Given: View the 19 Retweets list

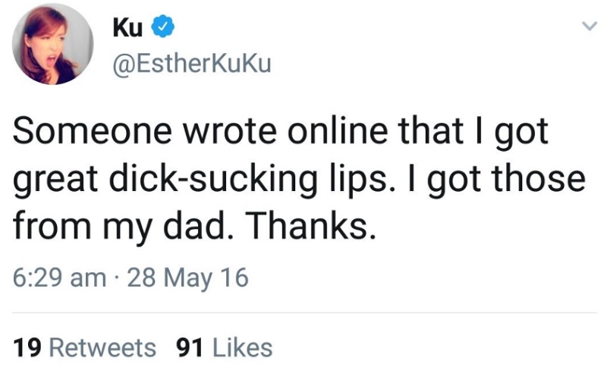Looking at the screenshot, I should pyautogui.click(x=84, y=347).
